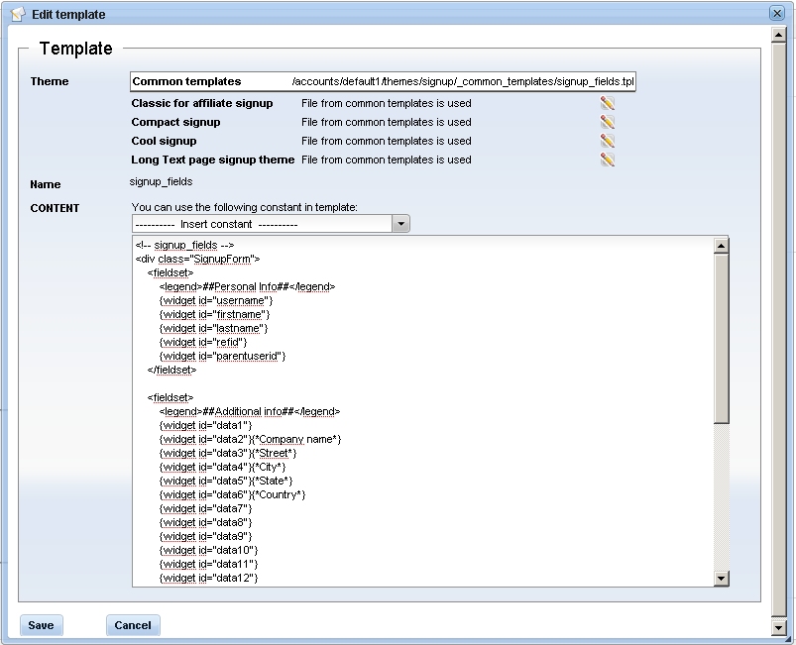Click the dialog scrollbar up arrow
This screenshot has width=796, height=645.
[x=778, y=35]
